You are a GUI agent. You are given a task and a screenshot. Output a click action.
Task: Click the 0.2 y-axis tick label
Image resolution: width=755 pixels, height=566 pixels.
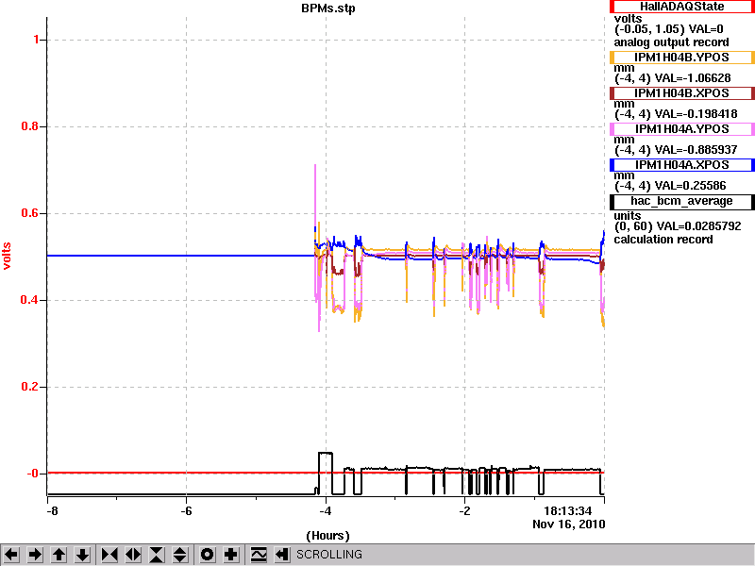(x=30, y=387)
